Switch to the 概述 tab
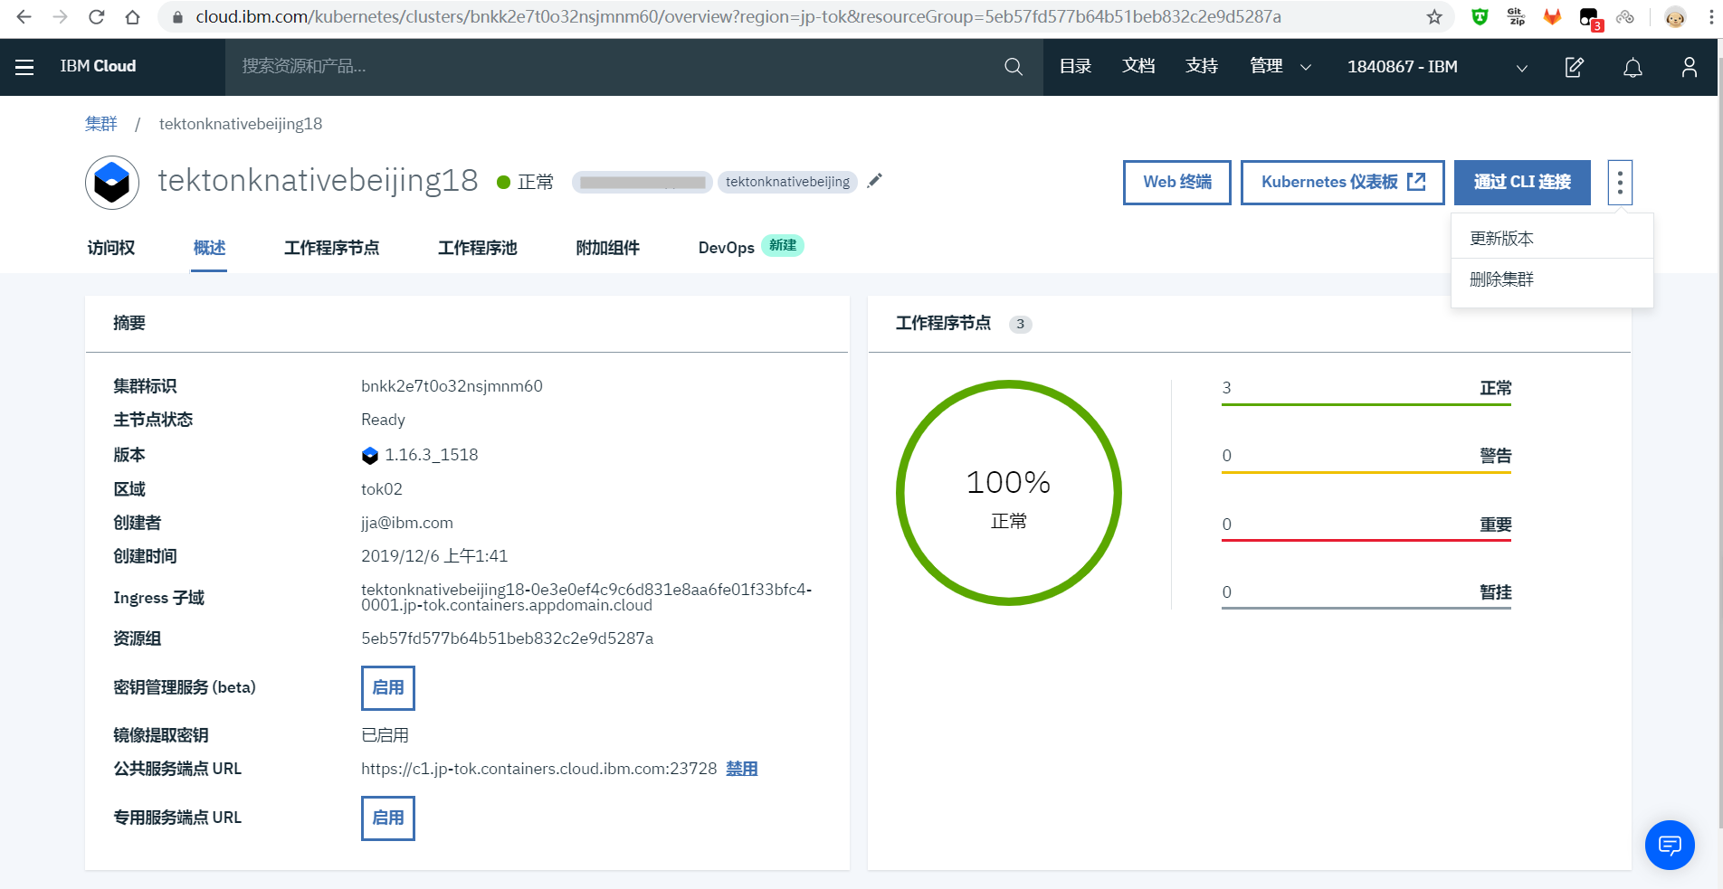Image resolution: width=1723 pixels, height=889 pixels. 209,248
